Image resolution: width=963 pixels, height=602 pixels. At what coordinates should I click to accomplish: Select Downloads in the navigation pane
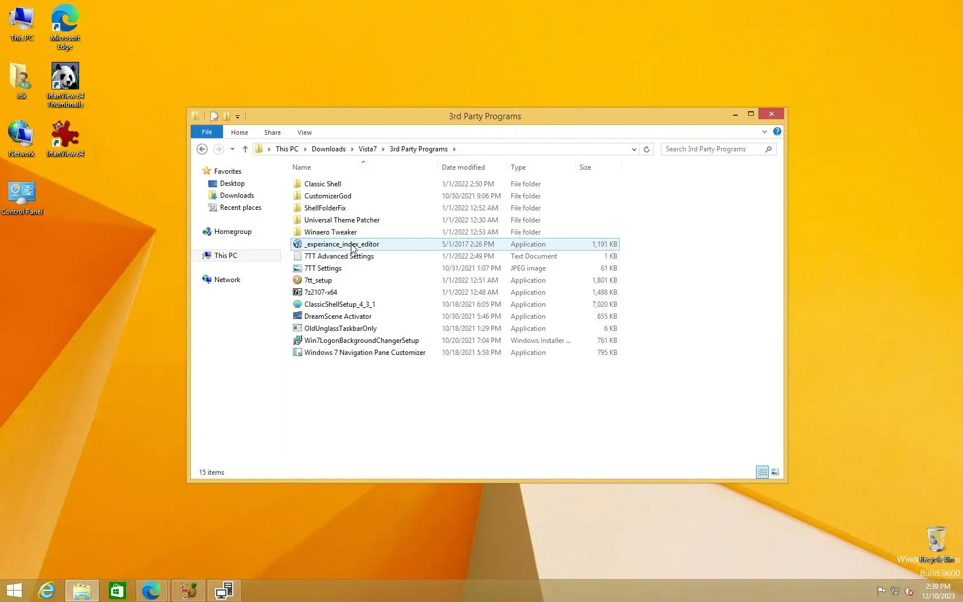(237, 196)
